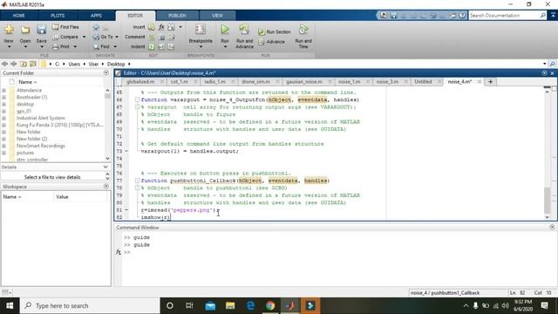
Task: Click the Value column header in Workspace
Action: coord(80,197)
